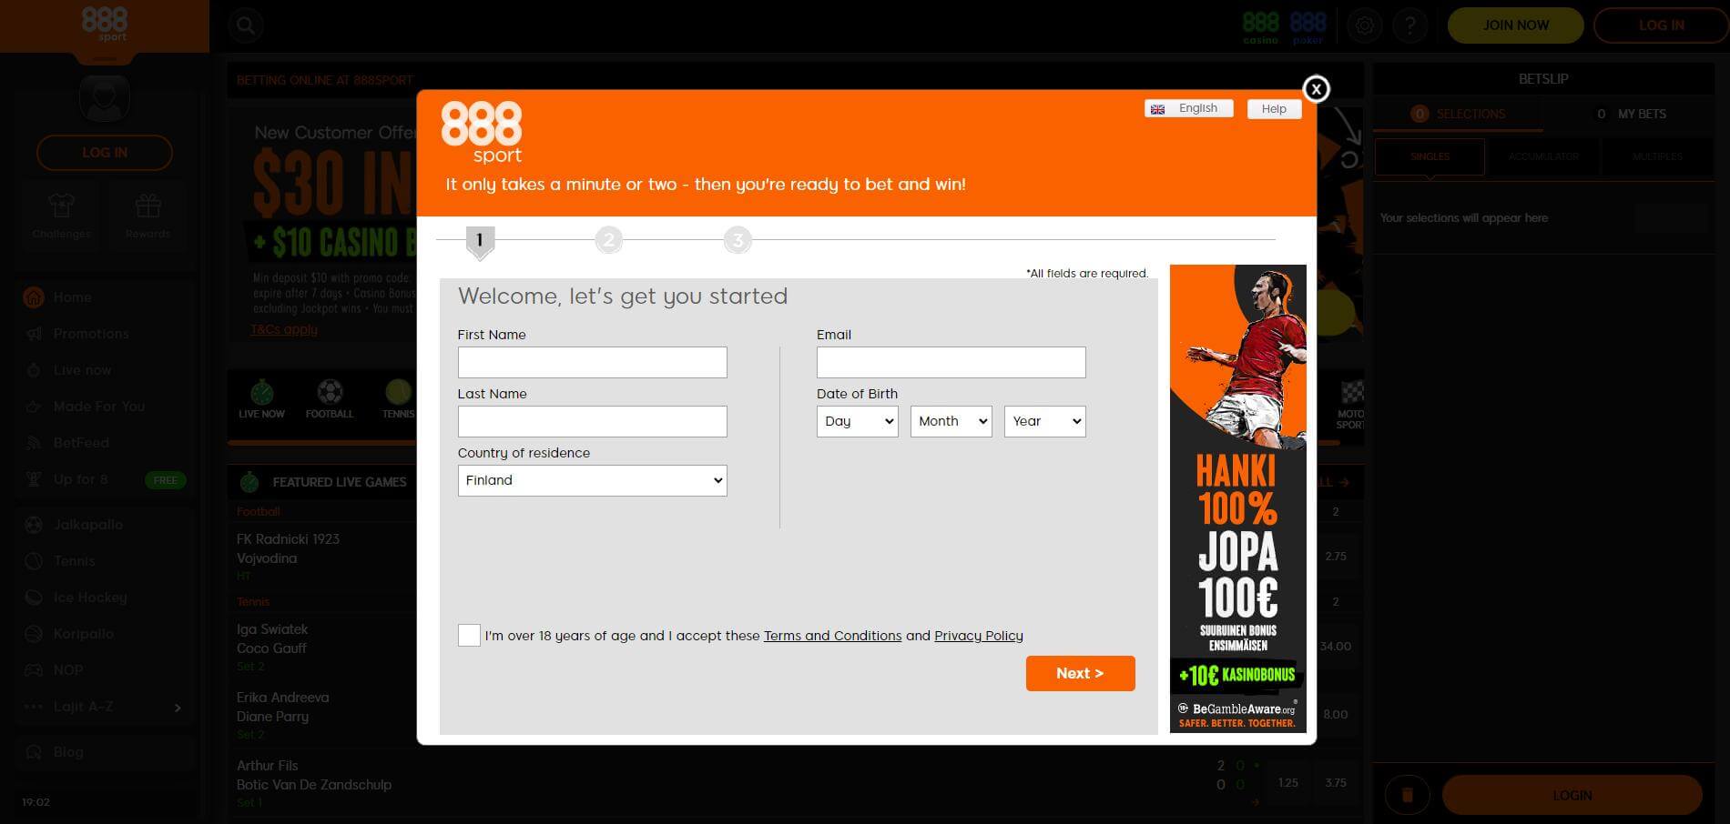
Task: Select the Ice Hockey sport icon
Action: [33, 598]
